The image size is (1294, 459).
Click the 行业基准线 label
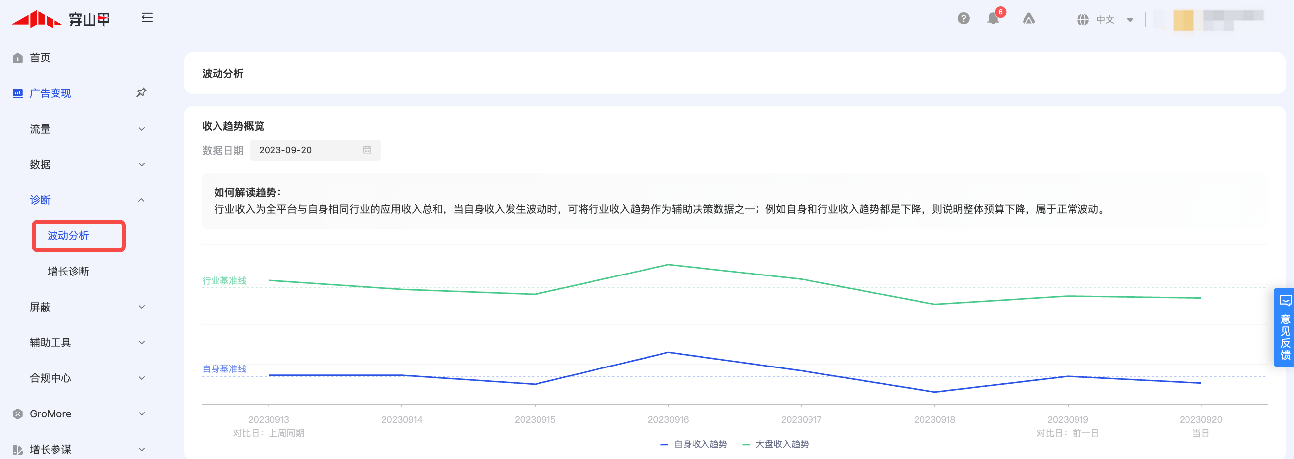tap(224, 281)
